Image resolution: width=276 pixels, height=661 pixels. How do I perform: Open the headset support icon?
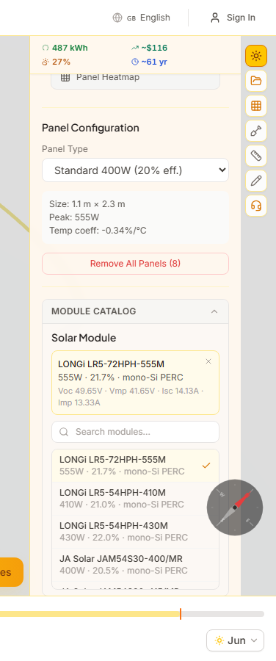tap(256, 206)
